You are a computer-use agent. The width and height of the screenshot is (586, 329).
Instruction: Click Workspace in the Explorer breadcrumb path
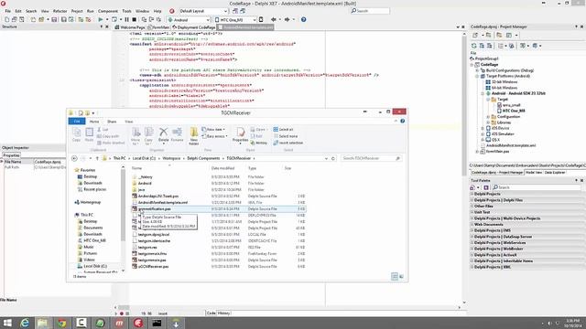coord(171,158)
